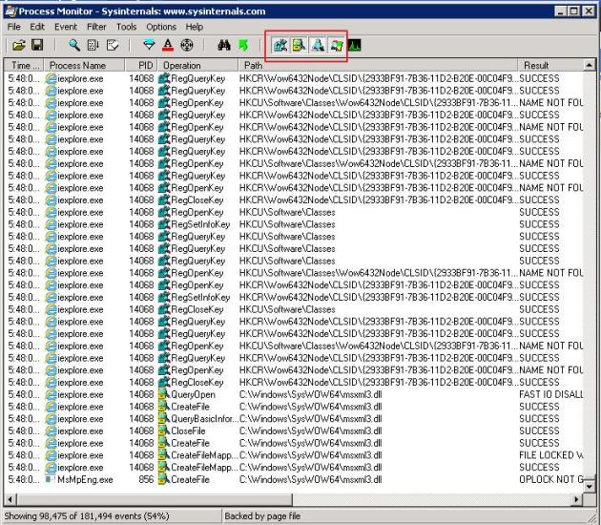The image size is (601, 525).
Task: Click the Save icon in the toolbar
Action: pos(37,45)
